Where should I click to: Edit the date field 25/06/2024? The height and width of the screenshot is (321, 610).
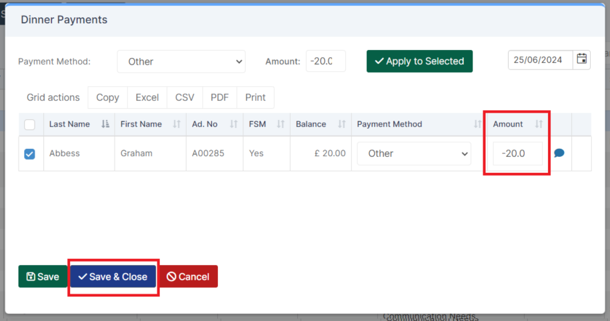point(541,59)
